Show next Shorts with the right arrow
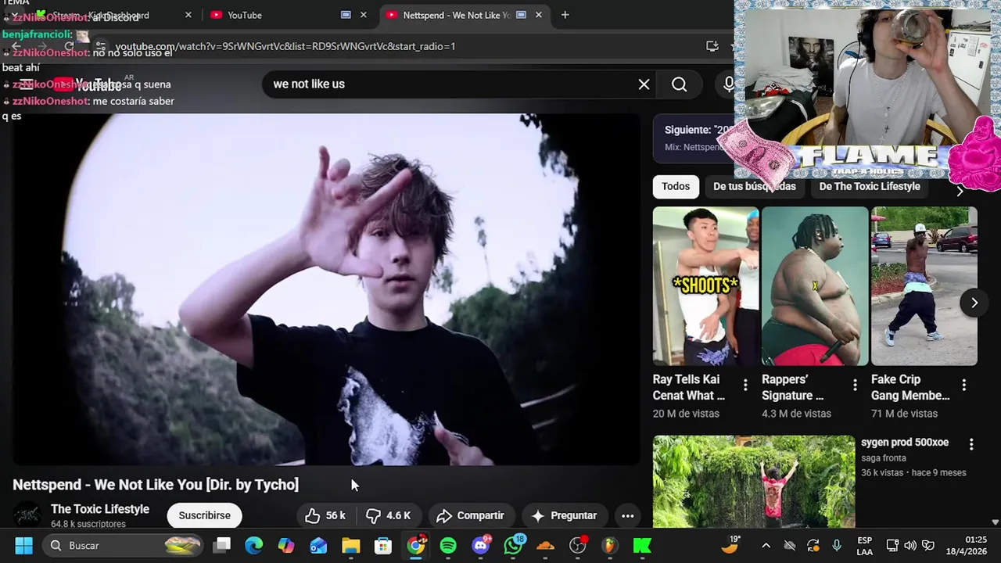 click(x=974, y=303)
